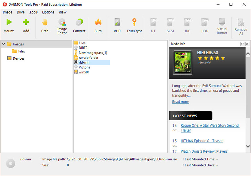This screenshot has height=176, width=251.
Task: Launch the Image Editor
Action: point(62,25)
